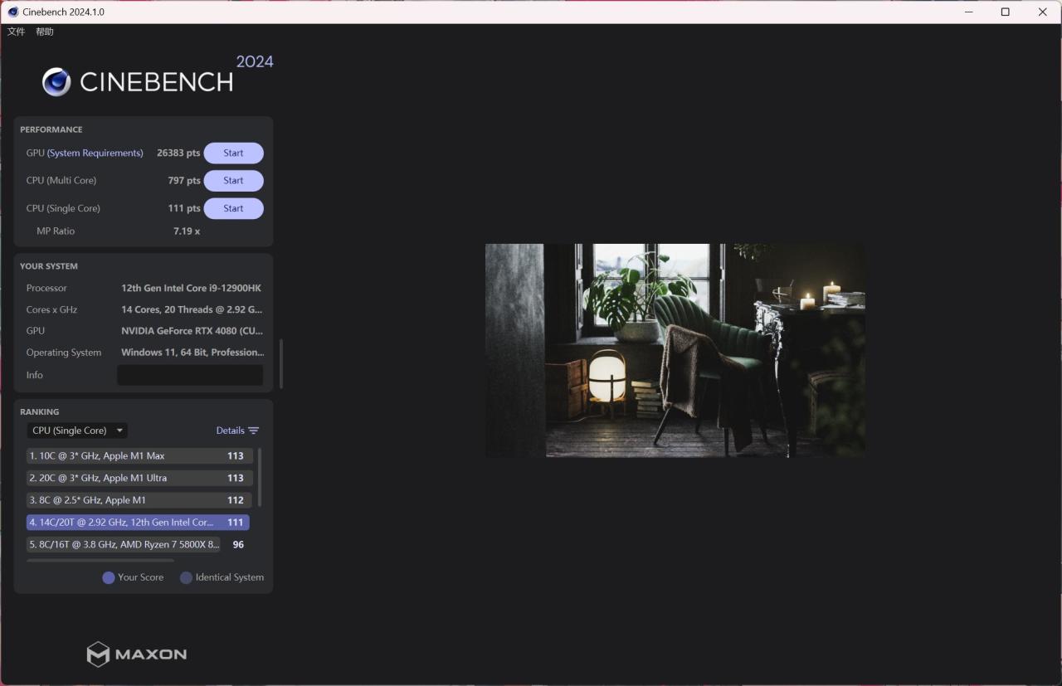The image size is (1062, 686).
Task: Select the Apple M1 Ultra ranking row
Action: pos(139,478)
